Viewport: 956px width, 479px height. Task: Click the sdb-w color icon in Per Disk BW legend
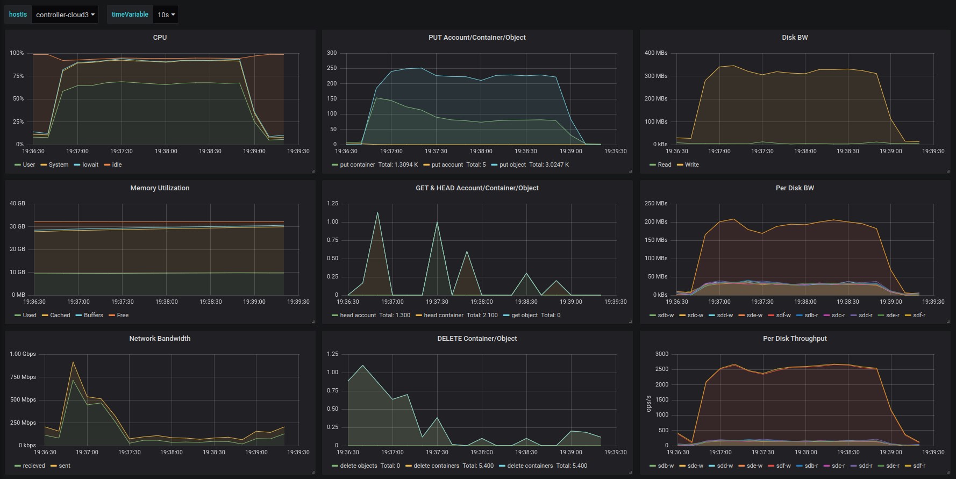point(653,315)
